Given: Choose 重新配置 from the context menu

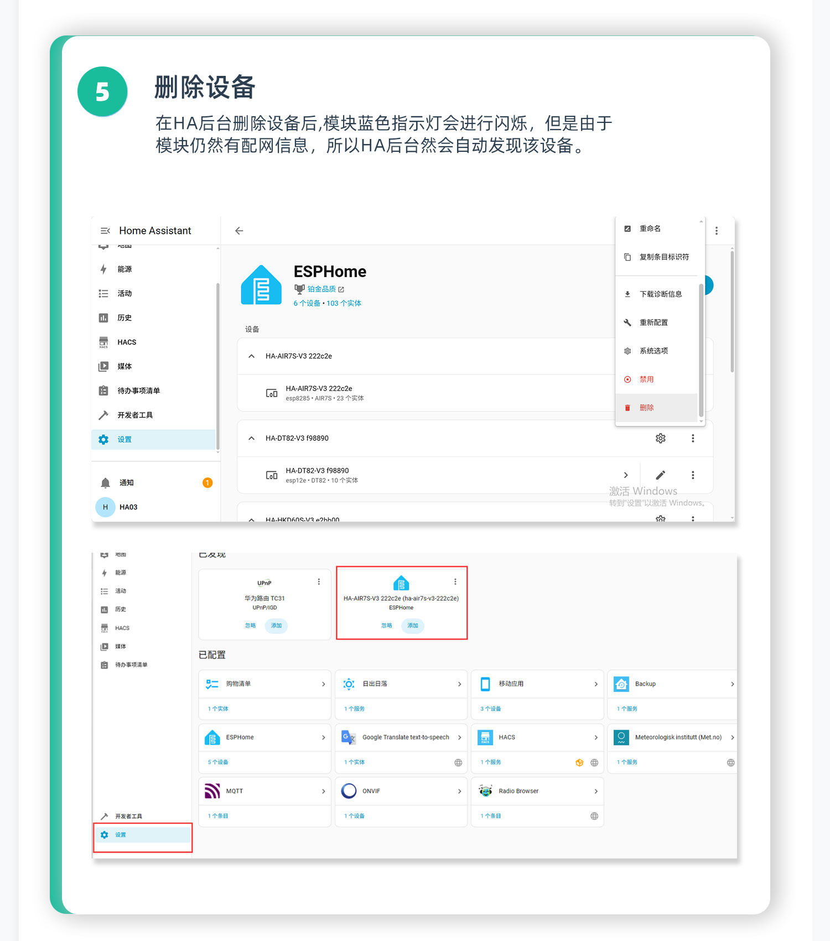Looking at the screenshot, I should (657, 322).
